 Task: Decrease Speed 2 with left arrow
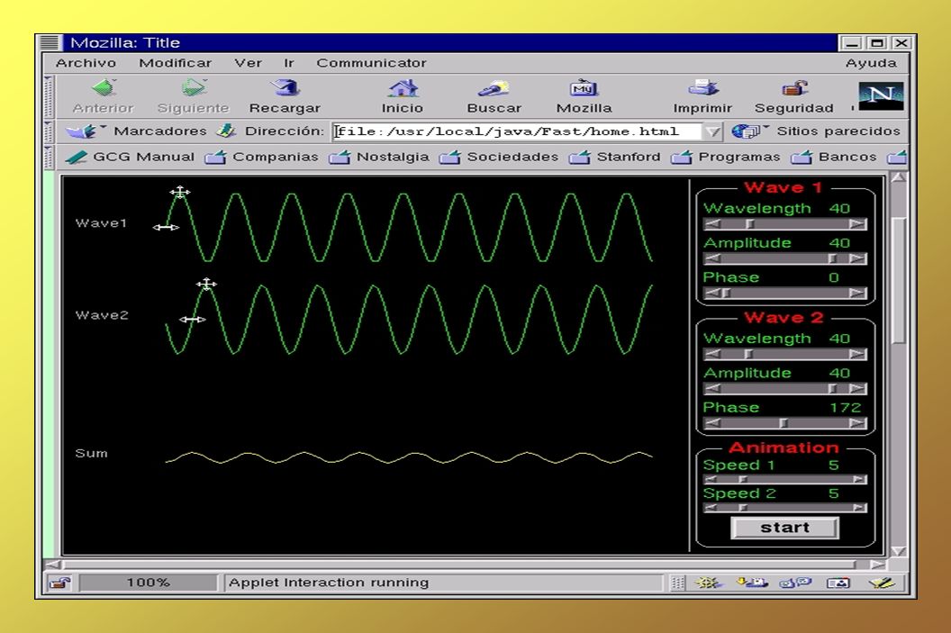(x=711, y=508)
